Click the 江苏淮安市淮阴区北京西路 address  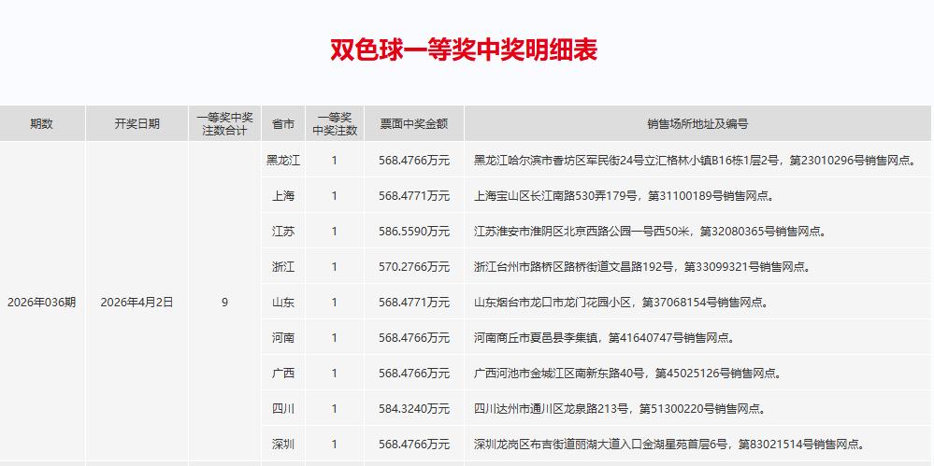(649, 232)
